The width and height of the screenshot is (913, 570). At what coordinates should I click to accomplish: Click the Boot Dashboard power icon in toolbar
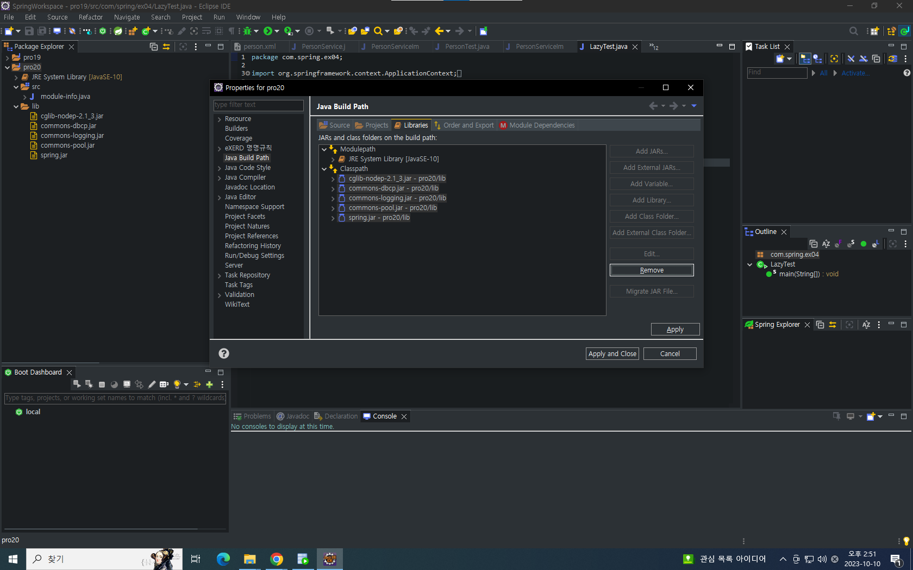[103, 31]
